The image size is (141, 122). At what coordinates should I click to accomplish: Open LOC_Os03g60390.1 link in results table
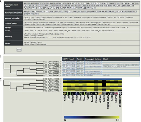(x=69, y=62)
